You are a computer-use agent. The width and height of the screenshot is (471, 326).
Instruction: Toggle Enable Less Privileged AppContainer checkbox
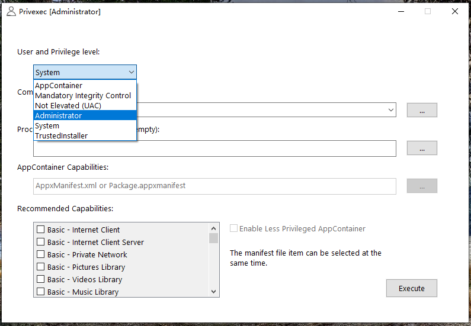coord(233,228)
